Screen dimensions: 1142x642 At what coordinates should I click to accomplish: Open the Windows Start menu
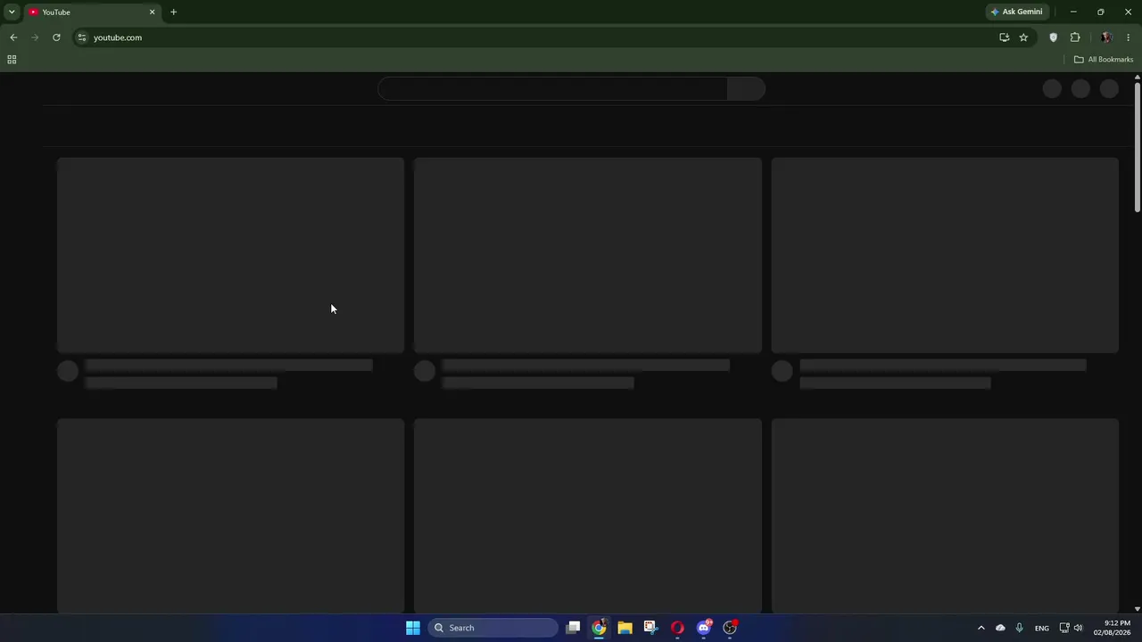[x=413, y=628]
